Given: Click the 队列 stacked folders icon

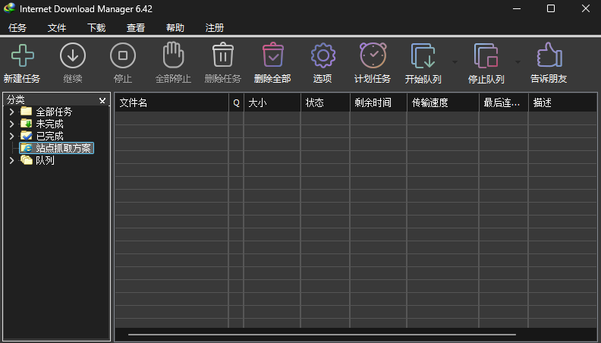Looking at the screenshot, I should pyautogui.click(x=26, y=160).
